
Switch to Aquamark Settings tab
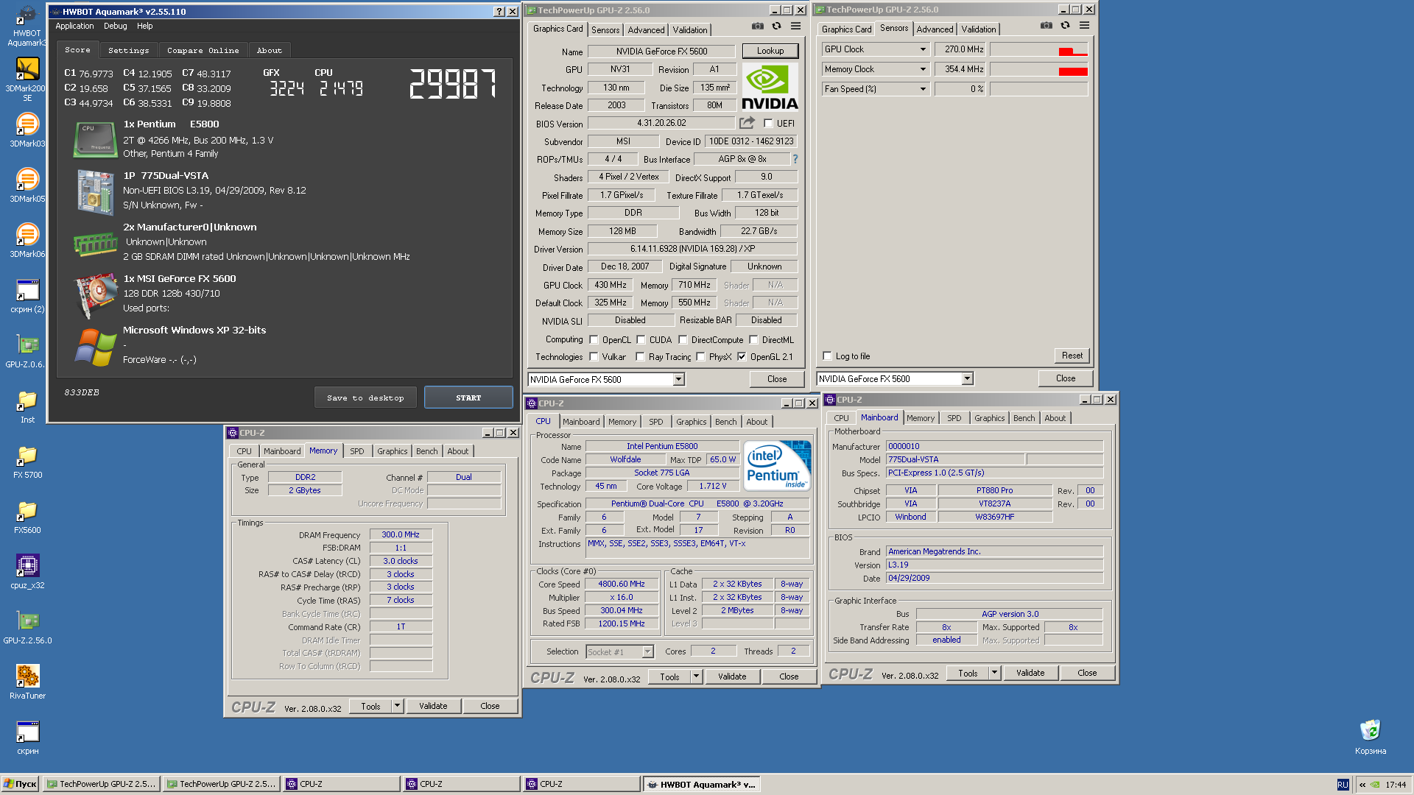128,51
